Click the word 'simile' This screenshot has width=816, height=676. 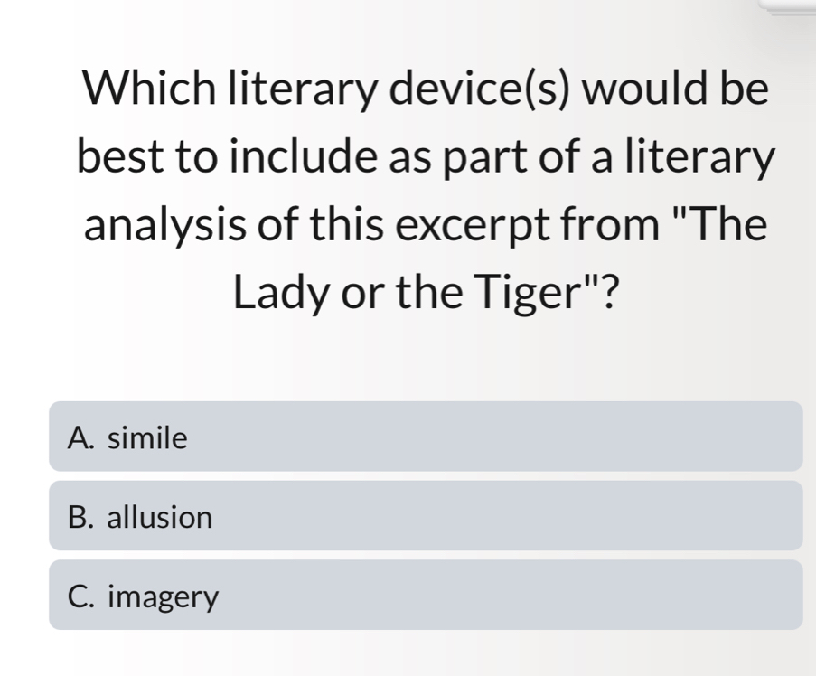pyautogui.click(x=148, y=438)
